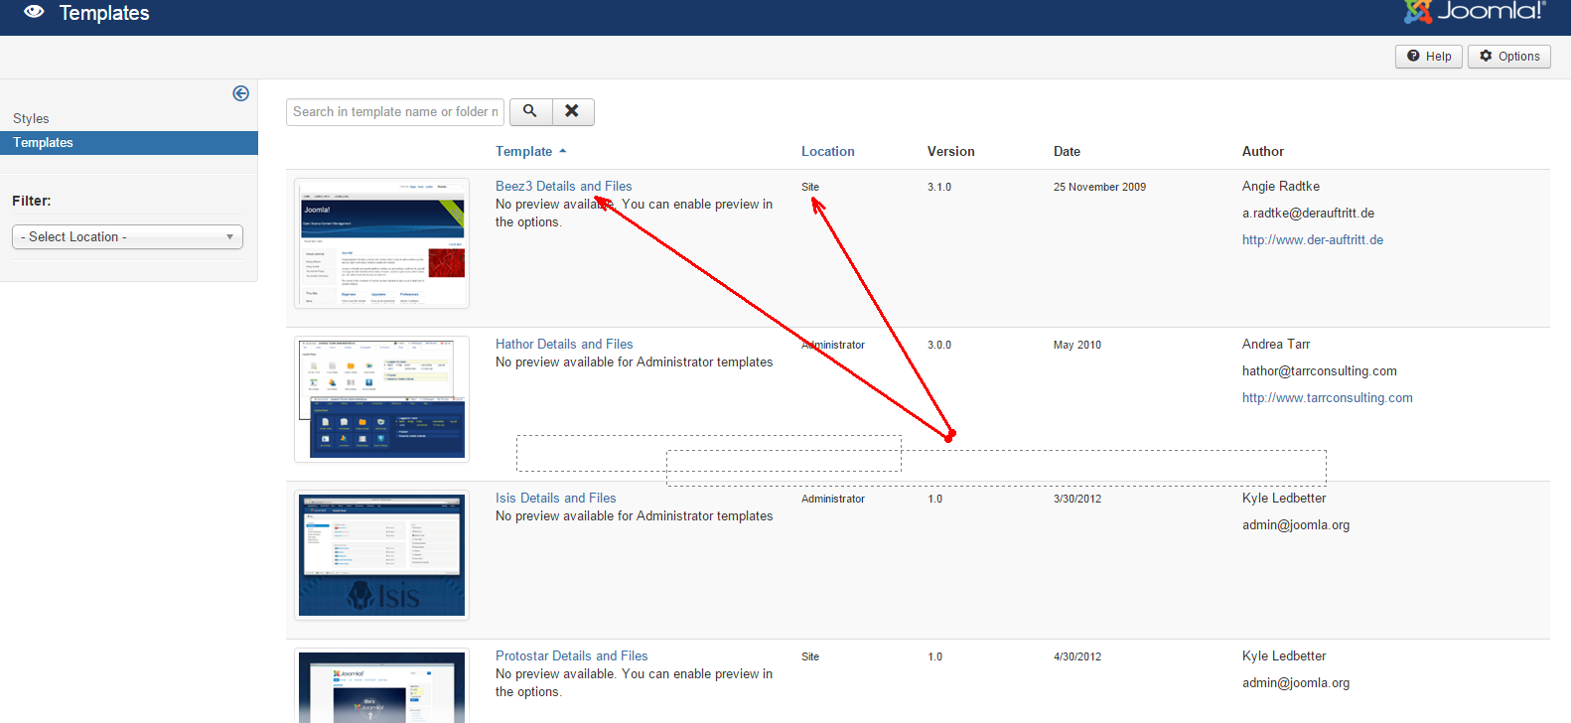Click the Author column header
Image resolution: width=1571 pixels, height=723 pixels.
pos(1263,151)
